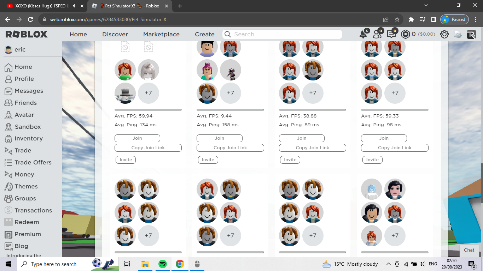483x271 pixels.
Task: Open Chrome media controls icon
Action: click(x=422, y=19)
